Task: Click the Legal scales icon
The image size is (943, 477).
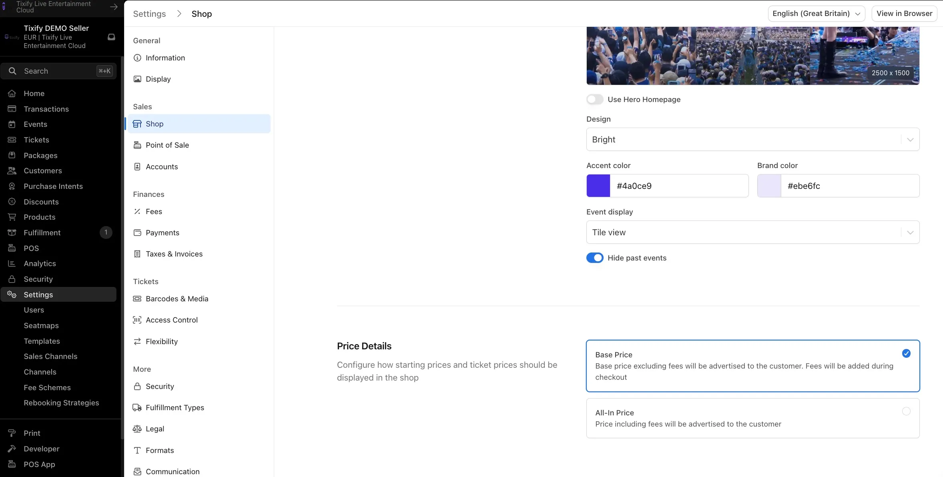Action: [137, 429]
